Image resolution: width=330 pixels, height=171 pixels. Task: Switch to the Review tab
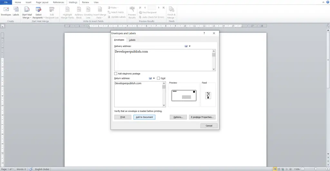pyautogui.click(x=85, y=2)
